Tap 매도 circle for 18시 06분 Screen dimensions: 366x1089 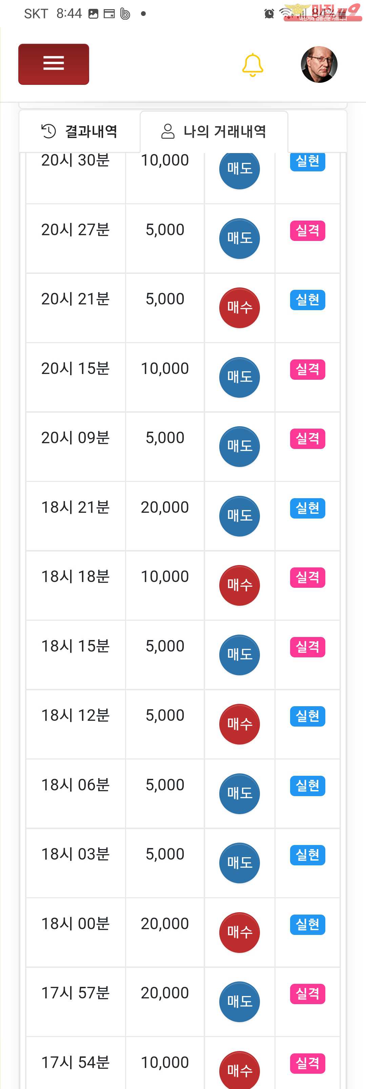[239, 793]
